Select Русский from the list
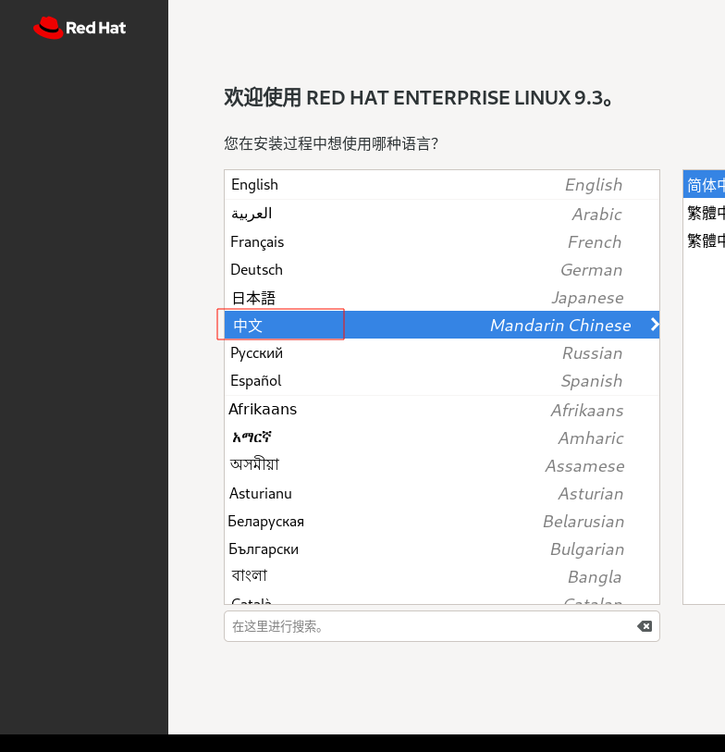The image size is (725, 752). (x=442, y=353)
